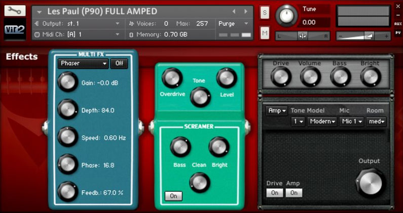Image resolution: width=403 pixels, height=213 pixels.
Task: Click the Screamer Bright knob
Action: click(x=219, y=147)
